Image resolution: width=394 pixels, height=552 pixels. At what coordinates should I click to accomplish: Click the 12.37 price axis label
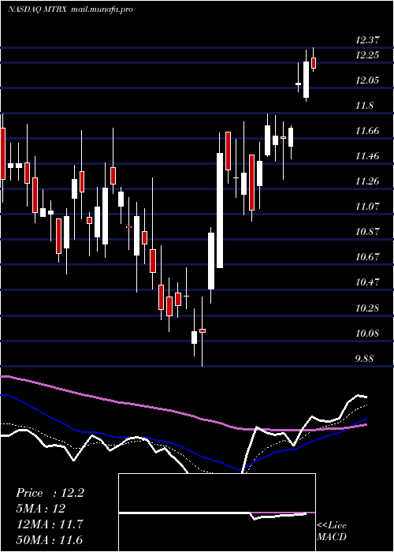click(367, 40)
